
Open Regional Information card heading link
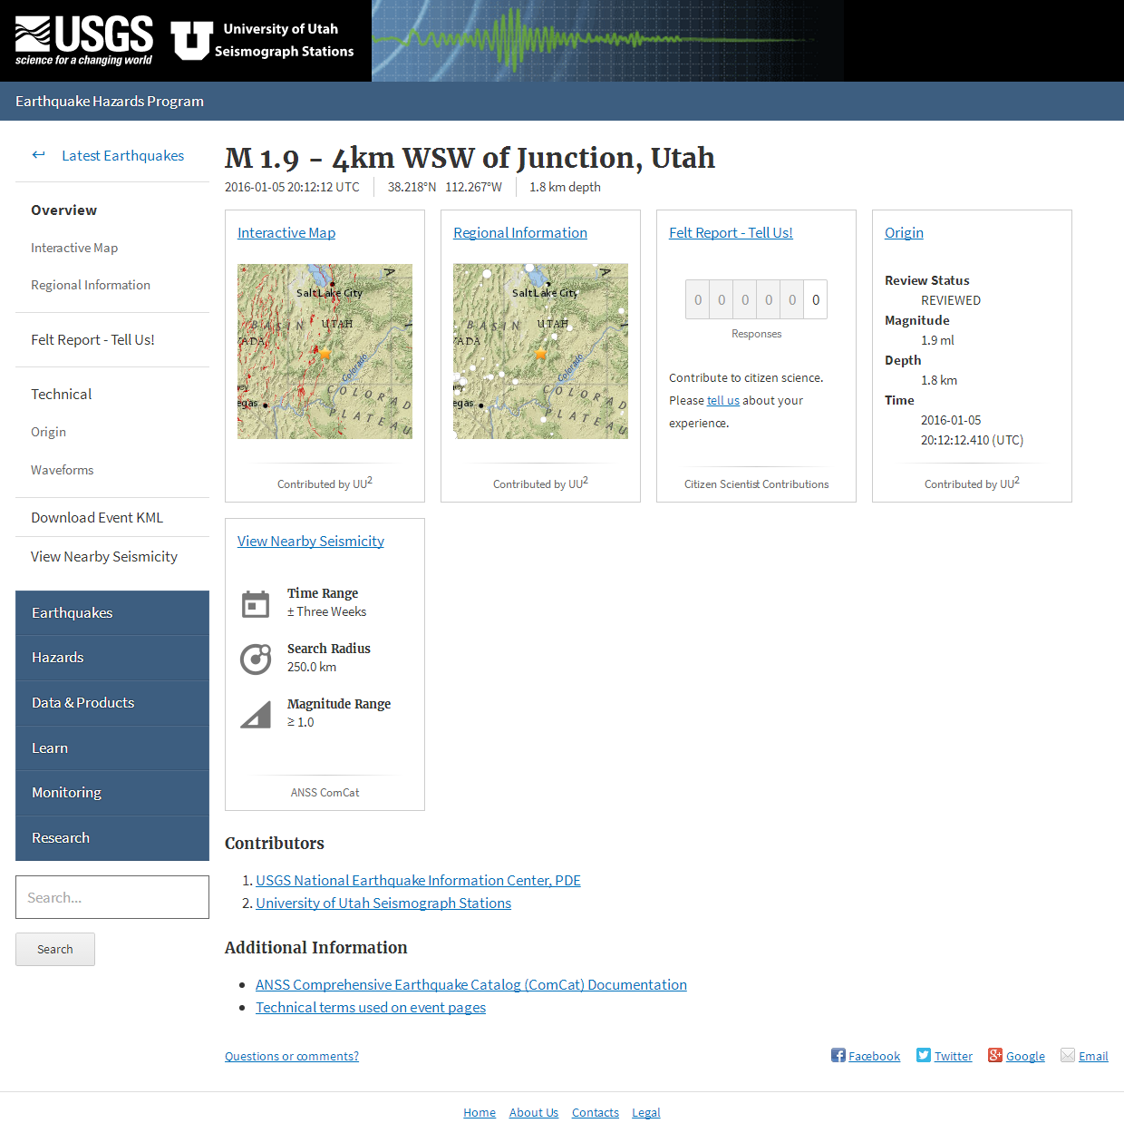tap(520, 232)
